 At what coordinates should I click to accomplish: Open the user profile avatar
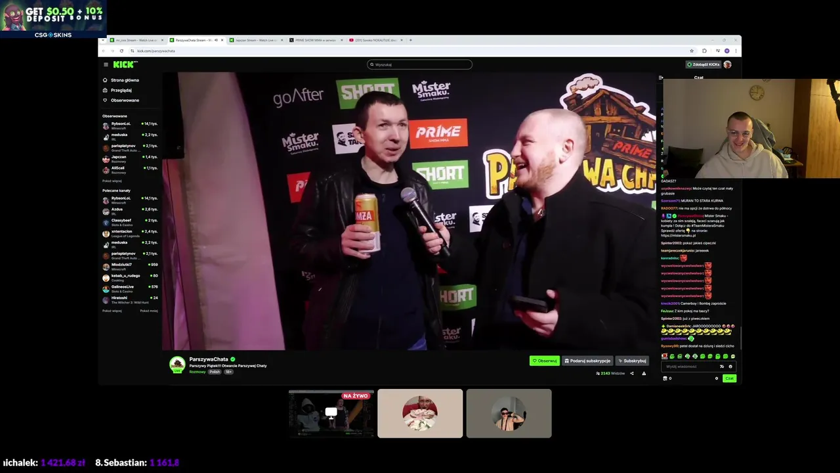727,64
